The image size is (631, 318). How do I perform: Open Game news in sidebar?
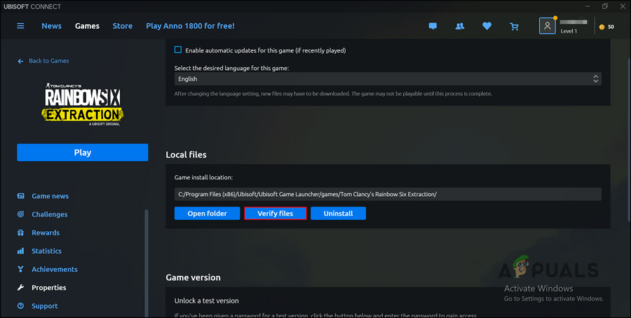click(50, 196)
